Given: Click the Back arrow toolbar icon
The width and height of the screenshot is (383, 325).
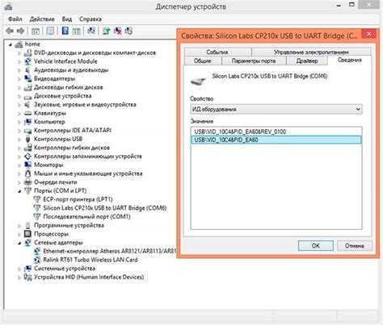Looking at the screenshot, I should [x=10, y=31].
